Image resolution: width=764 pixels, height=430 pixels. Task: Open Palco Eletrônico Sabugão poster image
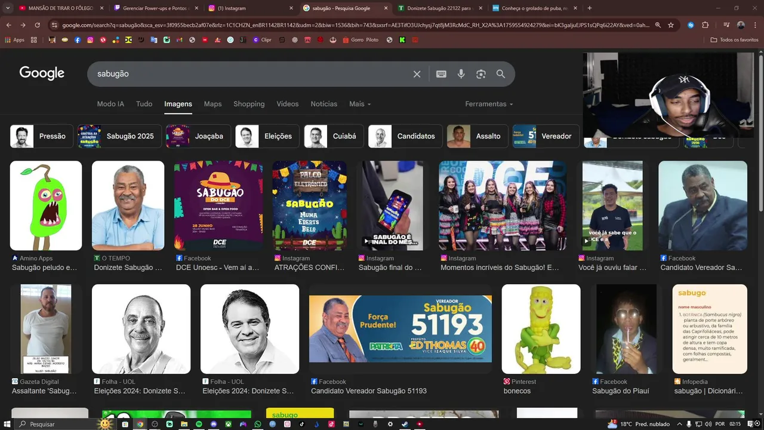click(x=310, y=205)
